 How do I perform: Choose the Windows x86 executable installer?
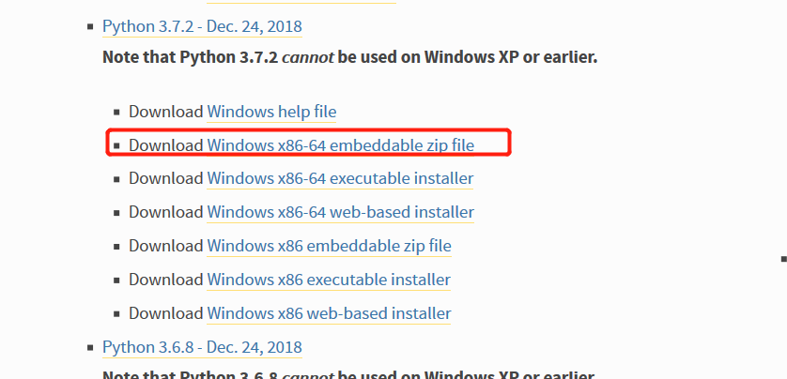(329, 280)
